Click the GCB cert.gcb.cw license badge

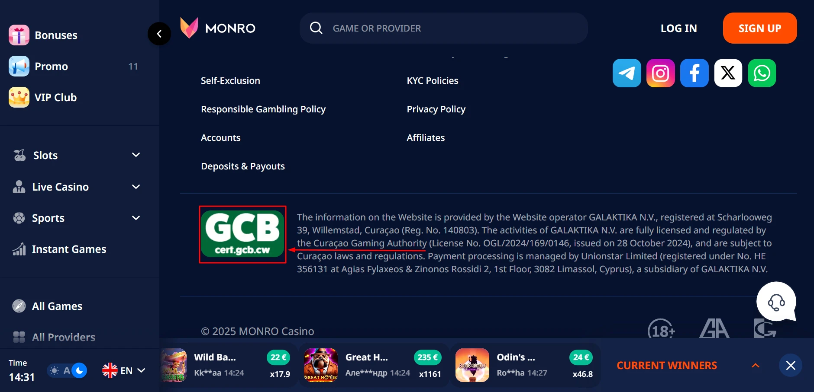click(242, 234)
